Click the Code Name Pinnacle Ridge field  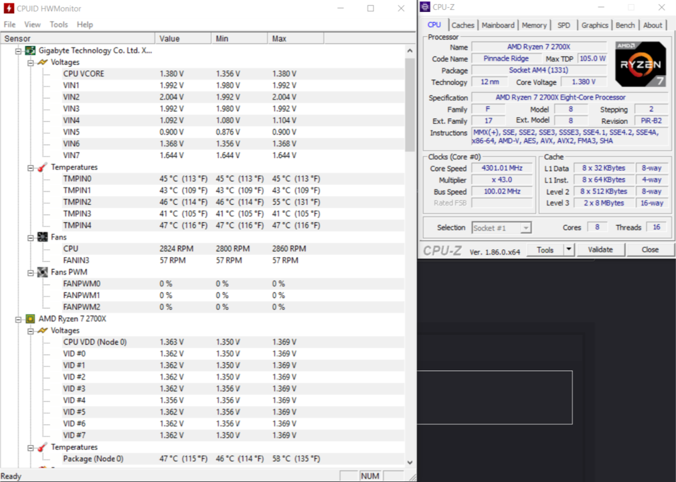[506, 58]
